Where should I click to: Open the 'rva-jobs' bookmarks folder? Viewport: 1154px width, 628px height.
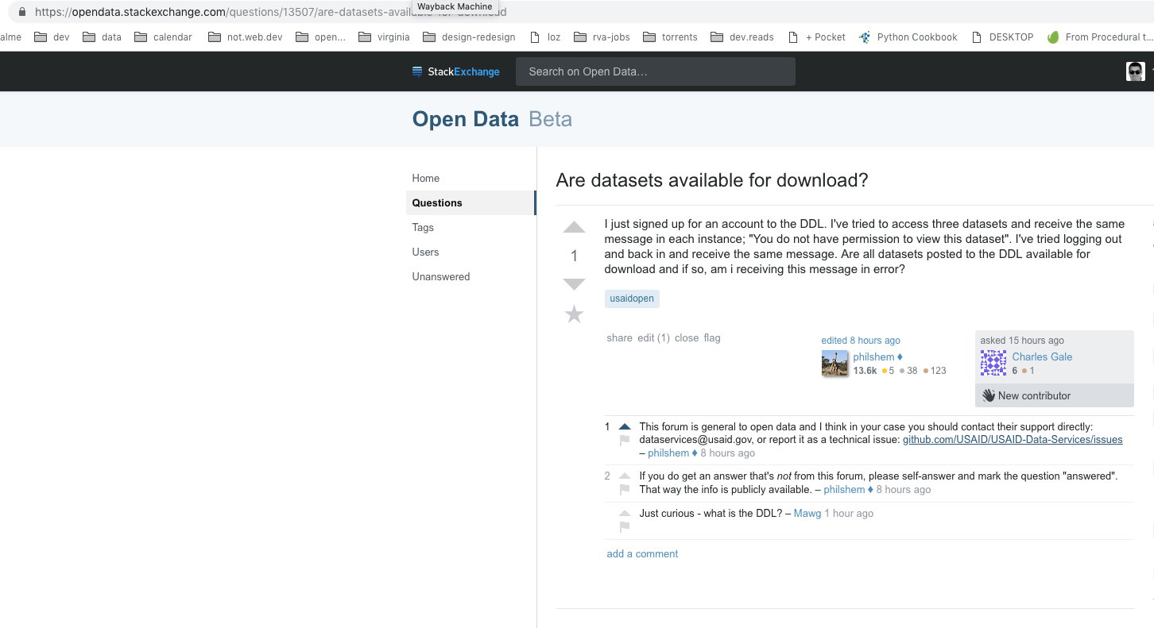click(x=602, y=37)
